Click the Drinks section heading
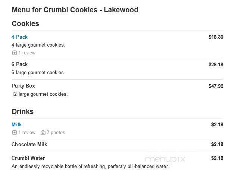This screenshot has height=190, width=232. point(22,111)
